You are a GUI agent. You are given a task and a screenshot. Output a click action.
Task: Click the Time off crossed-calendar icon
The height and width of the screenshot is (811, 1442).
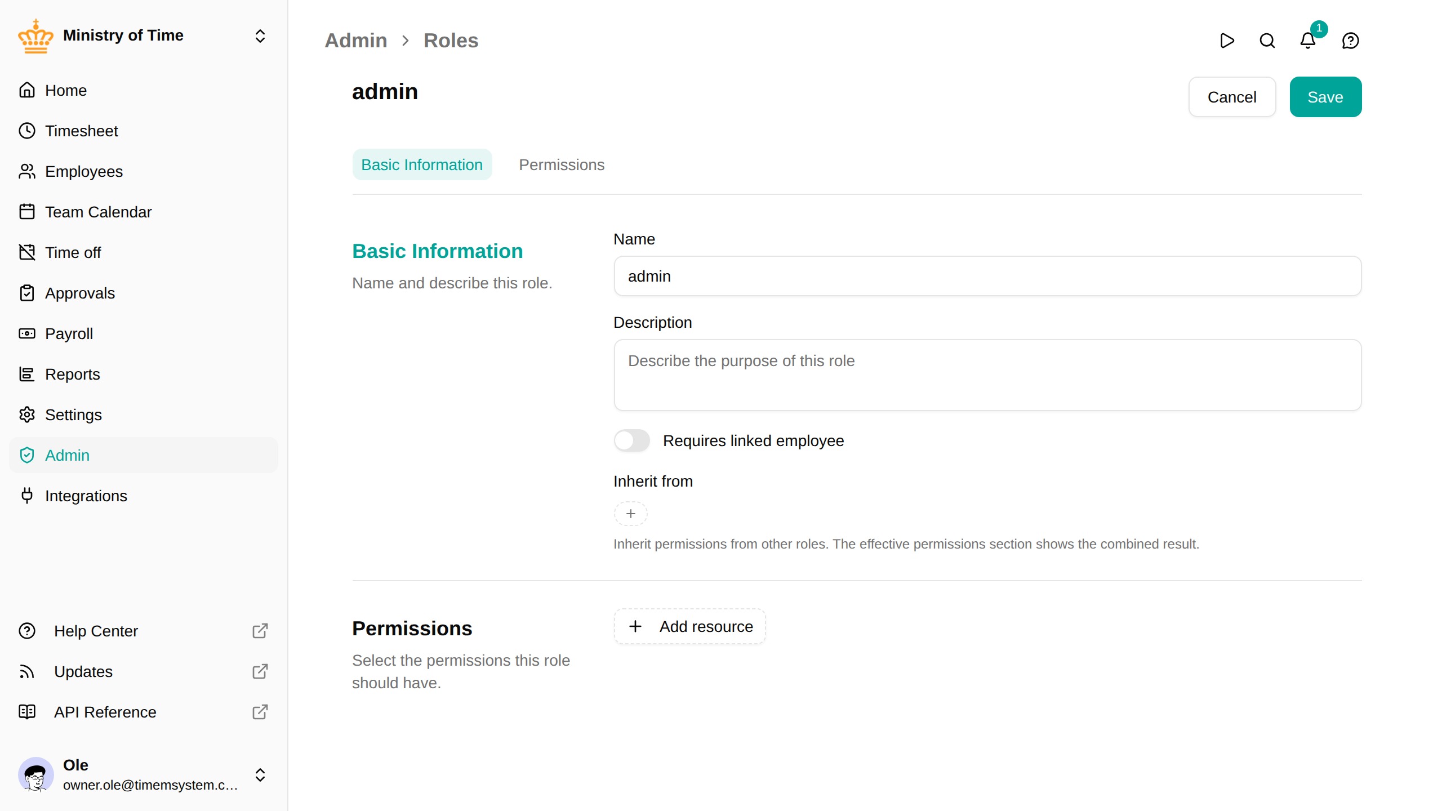(x=27, y=252)
